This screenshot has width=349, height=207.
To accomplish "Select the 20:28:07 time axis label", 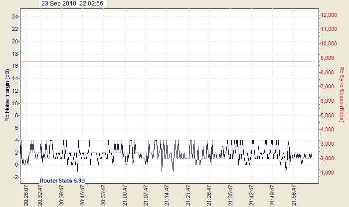I will [26, 195].
